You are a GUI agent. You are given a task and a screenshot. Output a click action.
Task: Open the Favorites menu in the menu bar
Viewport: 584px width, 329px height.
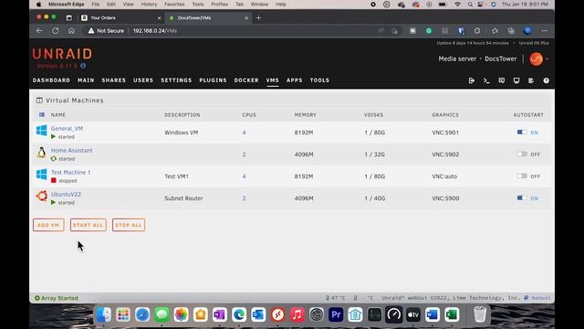(x=174, y=4)
